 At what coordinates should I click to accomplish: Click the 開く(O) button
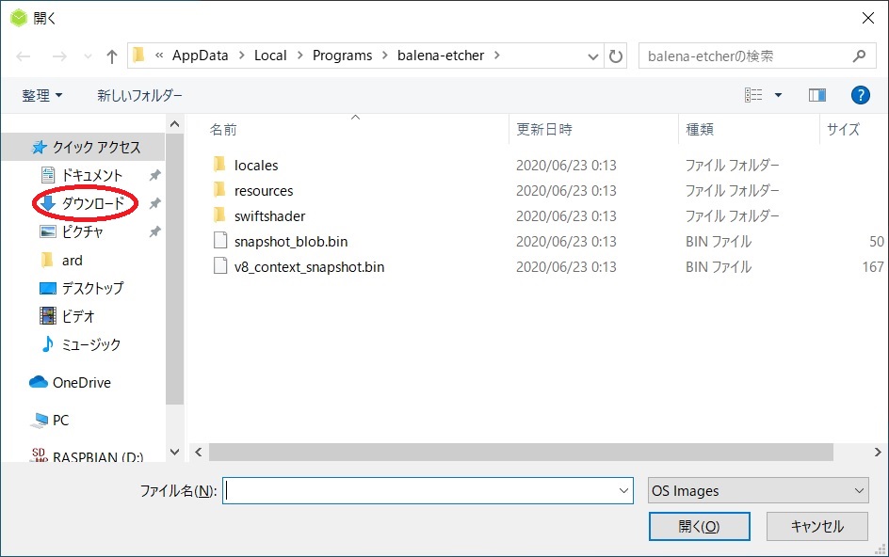699,526
